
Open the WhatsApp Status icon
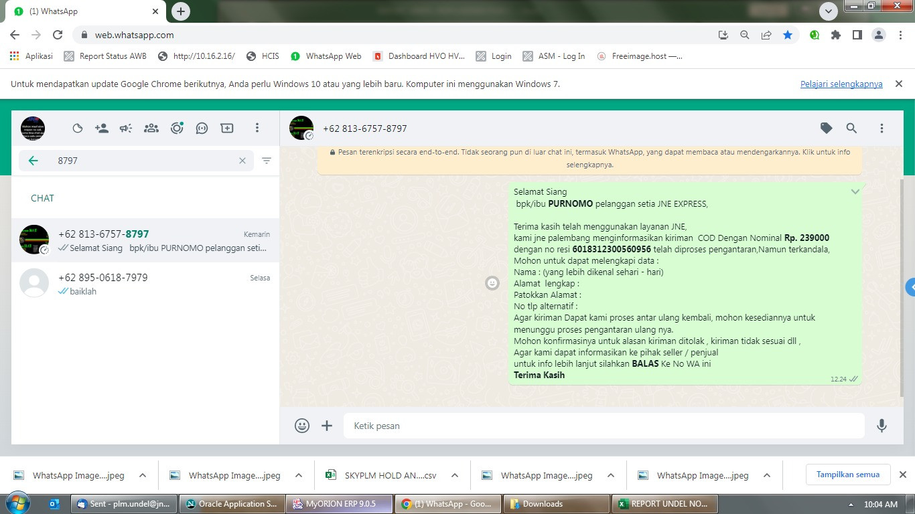78,128
